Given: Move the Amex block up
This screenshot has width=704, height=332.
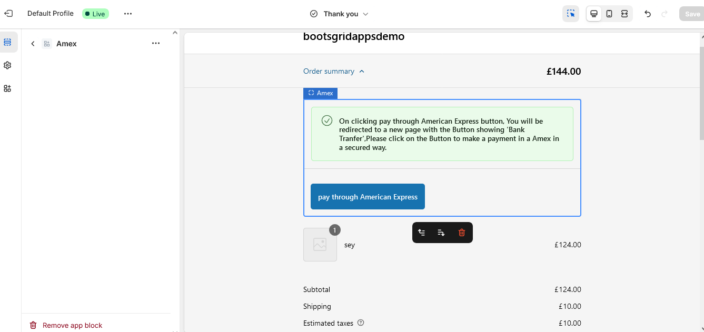Looking at the screenshot, I should tap(422, 233).
